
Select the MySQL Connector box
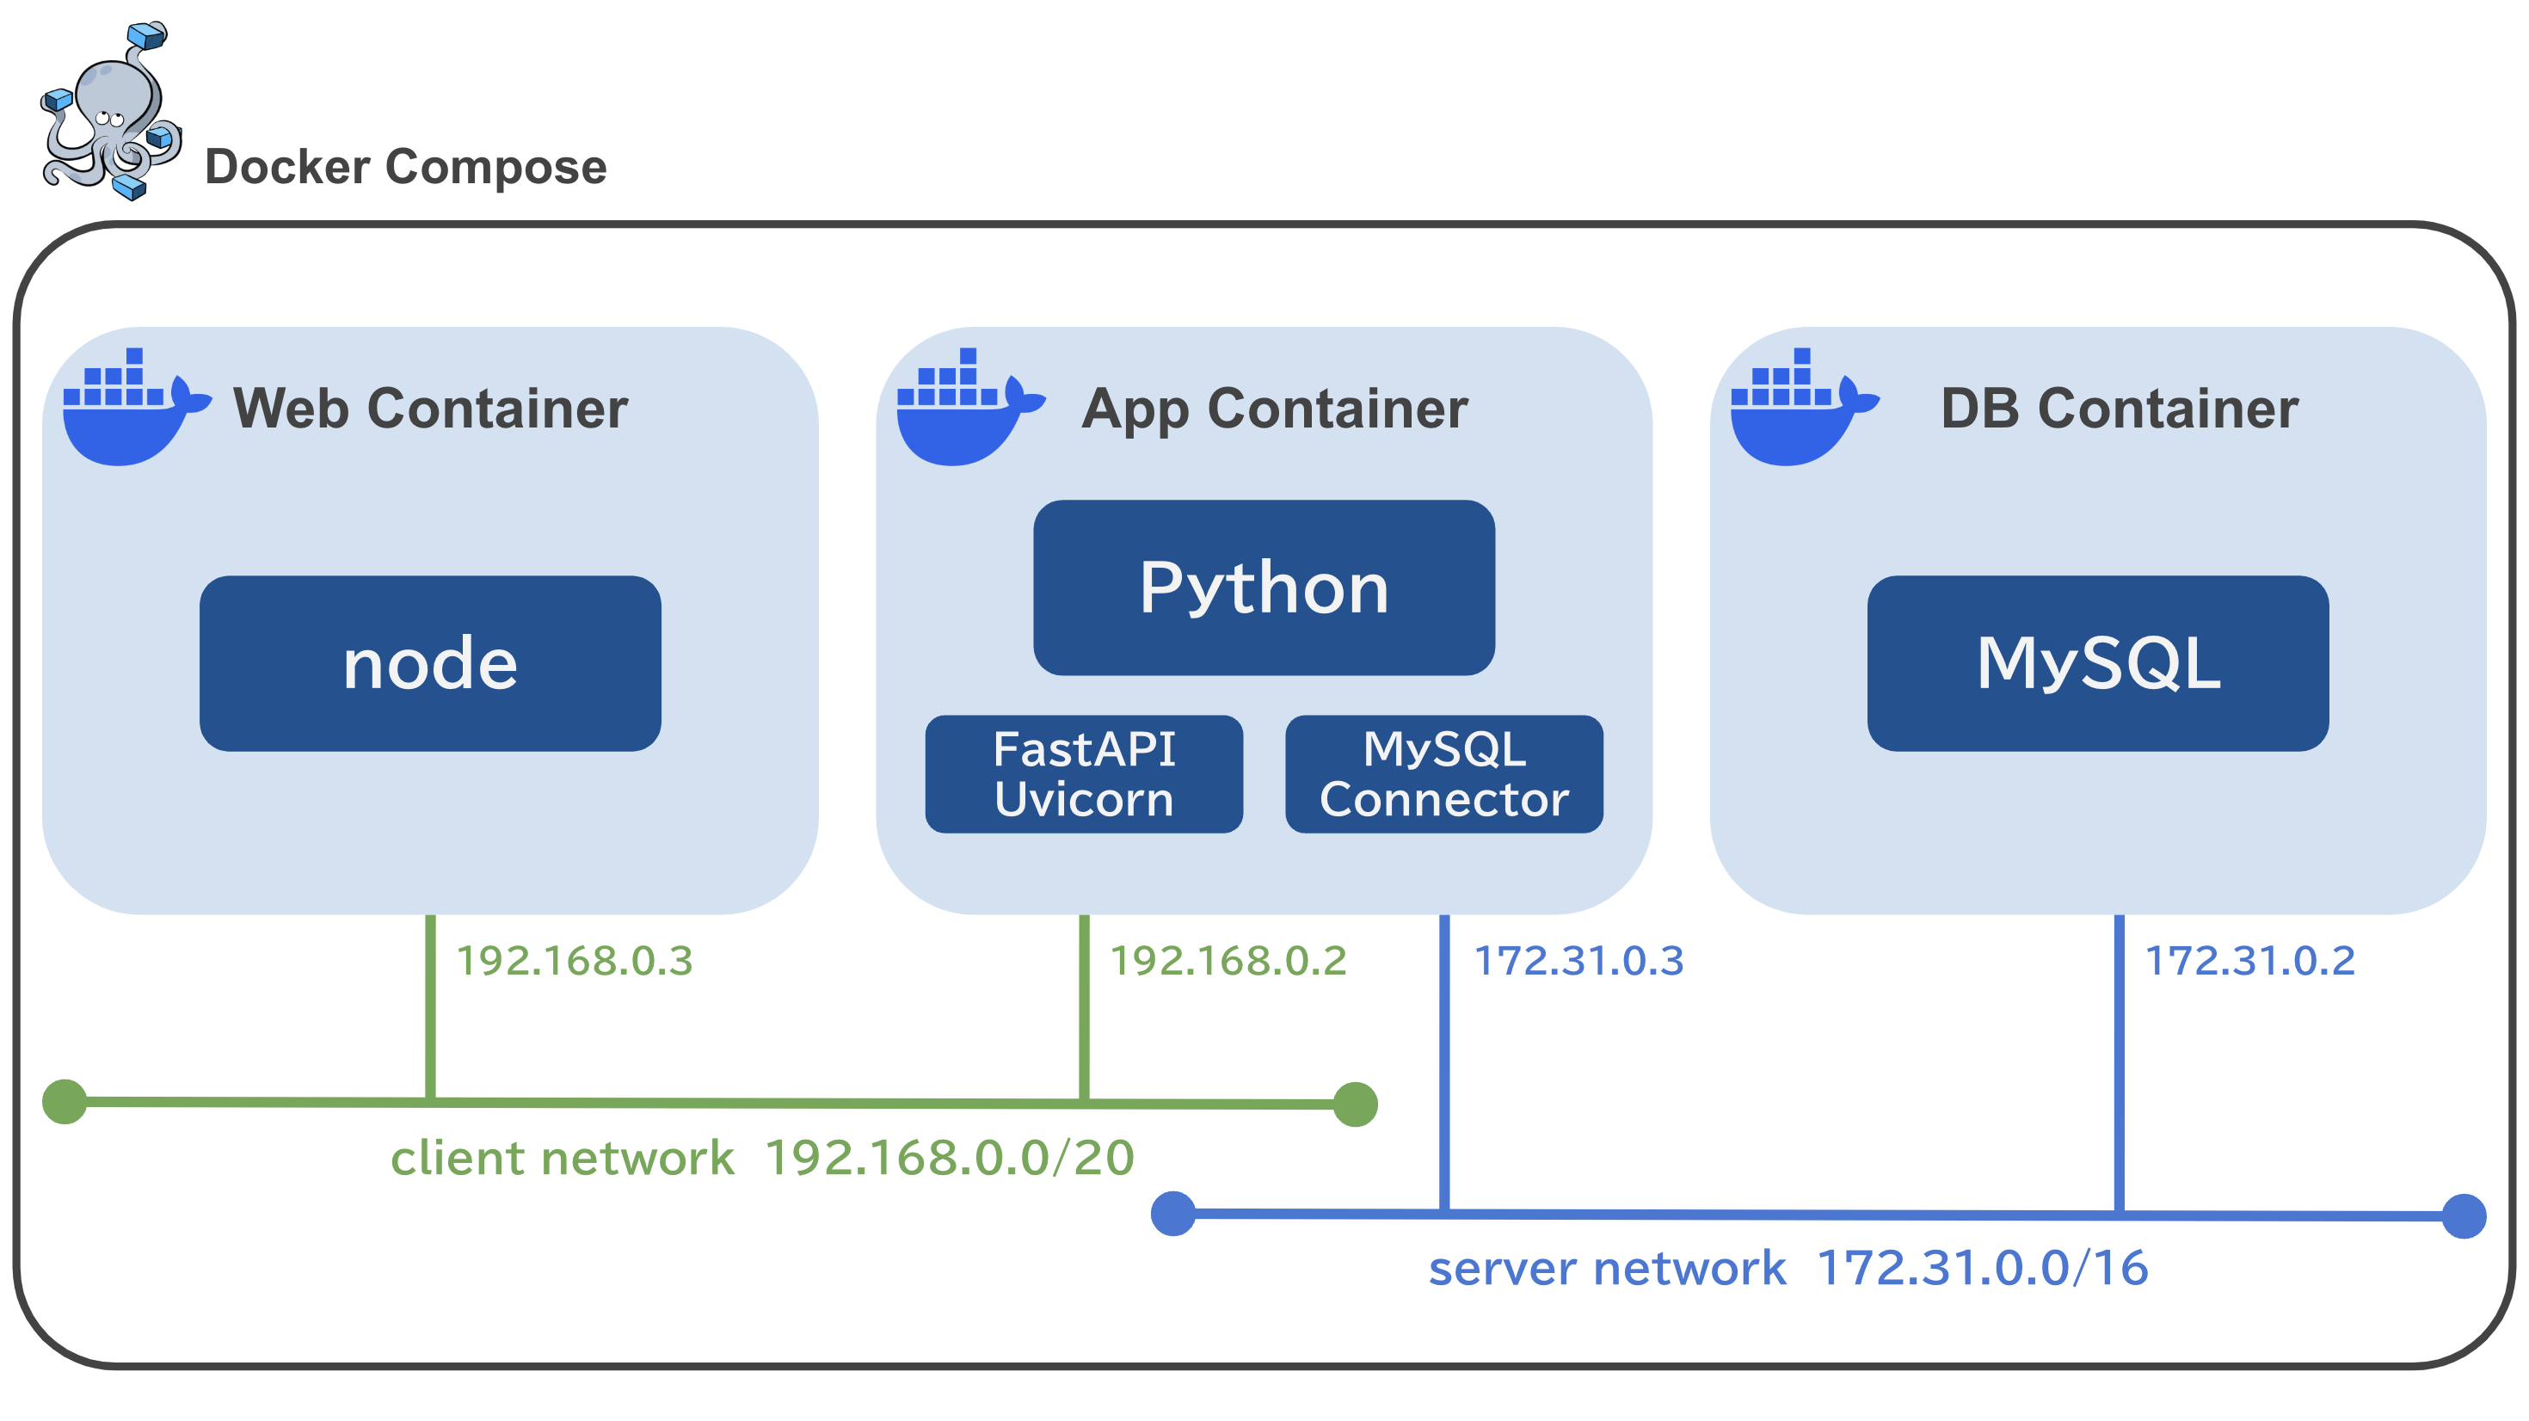pos(1444,774)
